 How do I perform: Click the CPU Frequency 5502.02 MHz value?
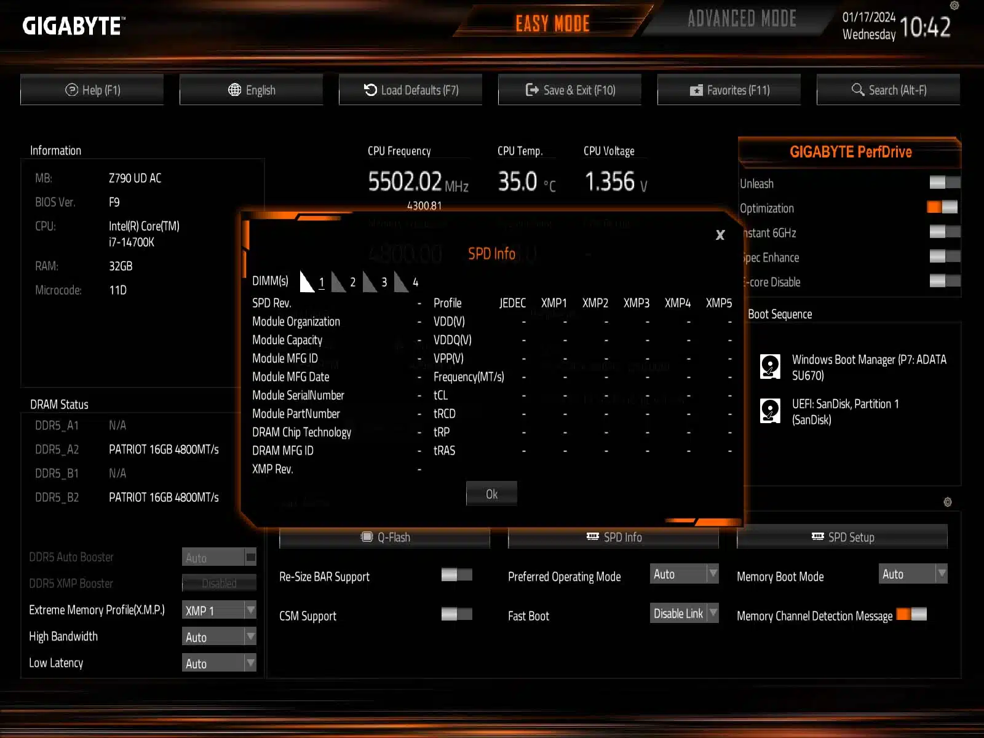pyautogui.click(x=418, y=182)
